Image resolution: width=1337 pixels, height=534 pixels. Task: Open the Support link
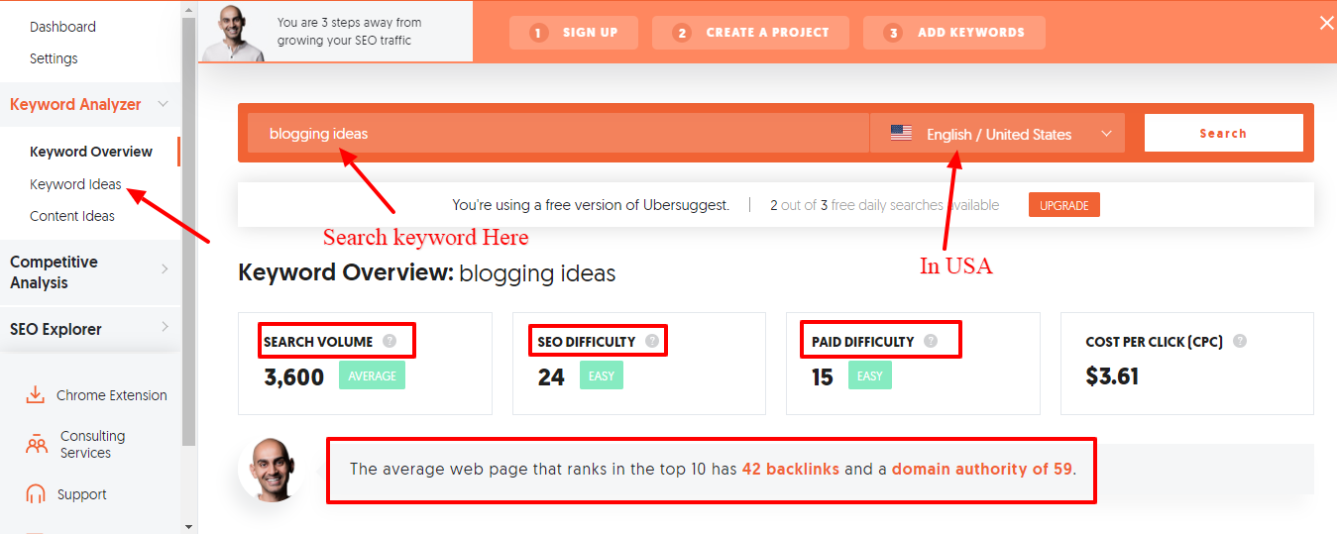point(81,494)
